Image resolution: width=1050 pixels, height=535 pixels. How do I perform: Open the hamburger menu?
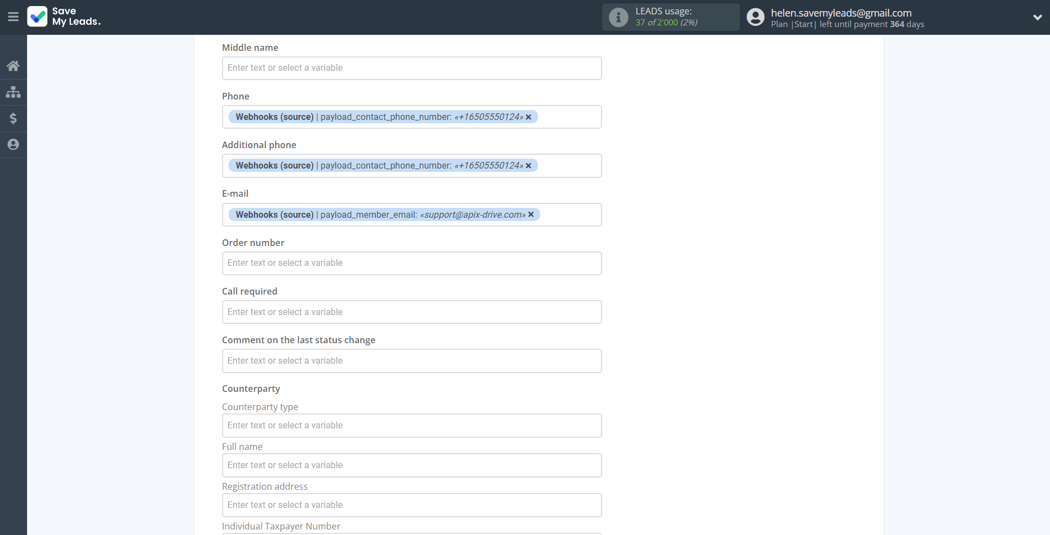coord(13,17)
